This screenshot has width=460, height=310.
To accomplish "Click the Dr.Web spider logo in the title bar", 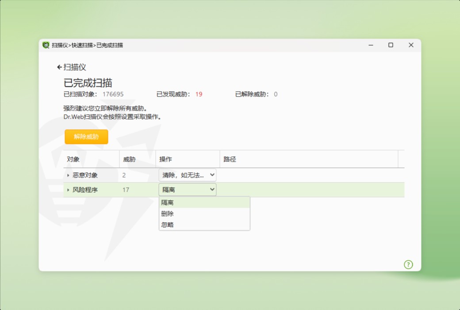I will coord(46,45).
